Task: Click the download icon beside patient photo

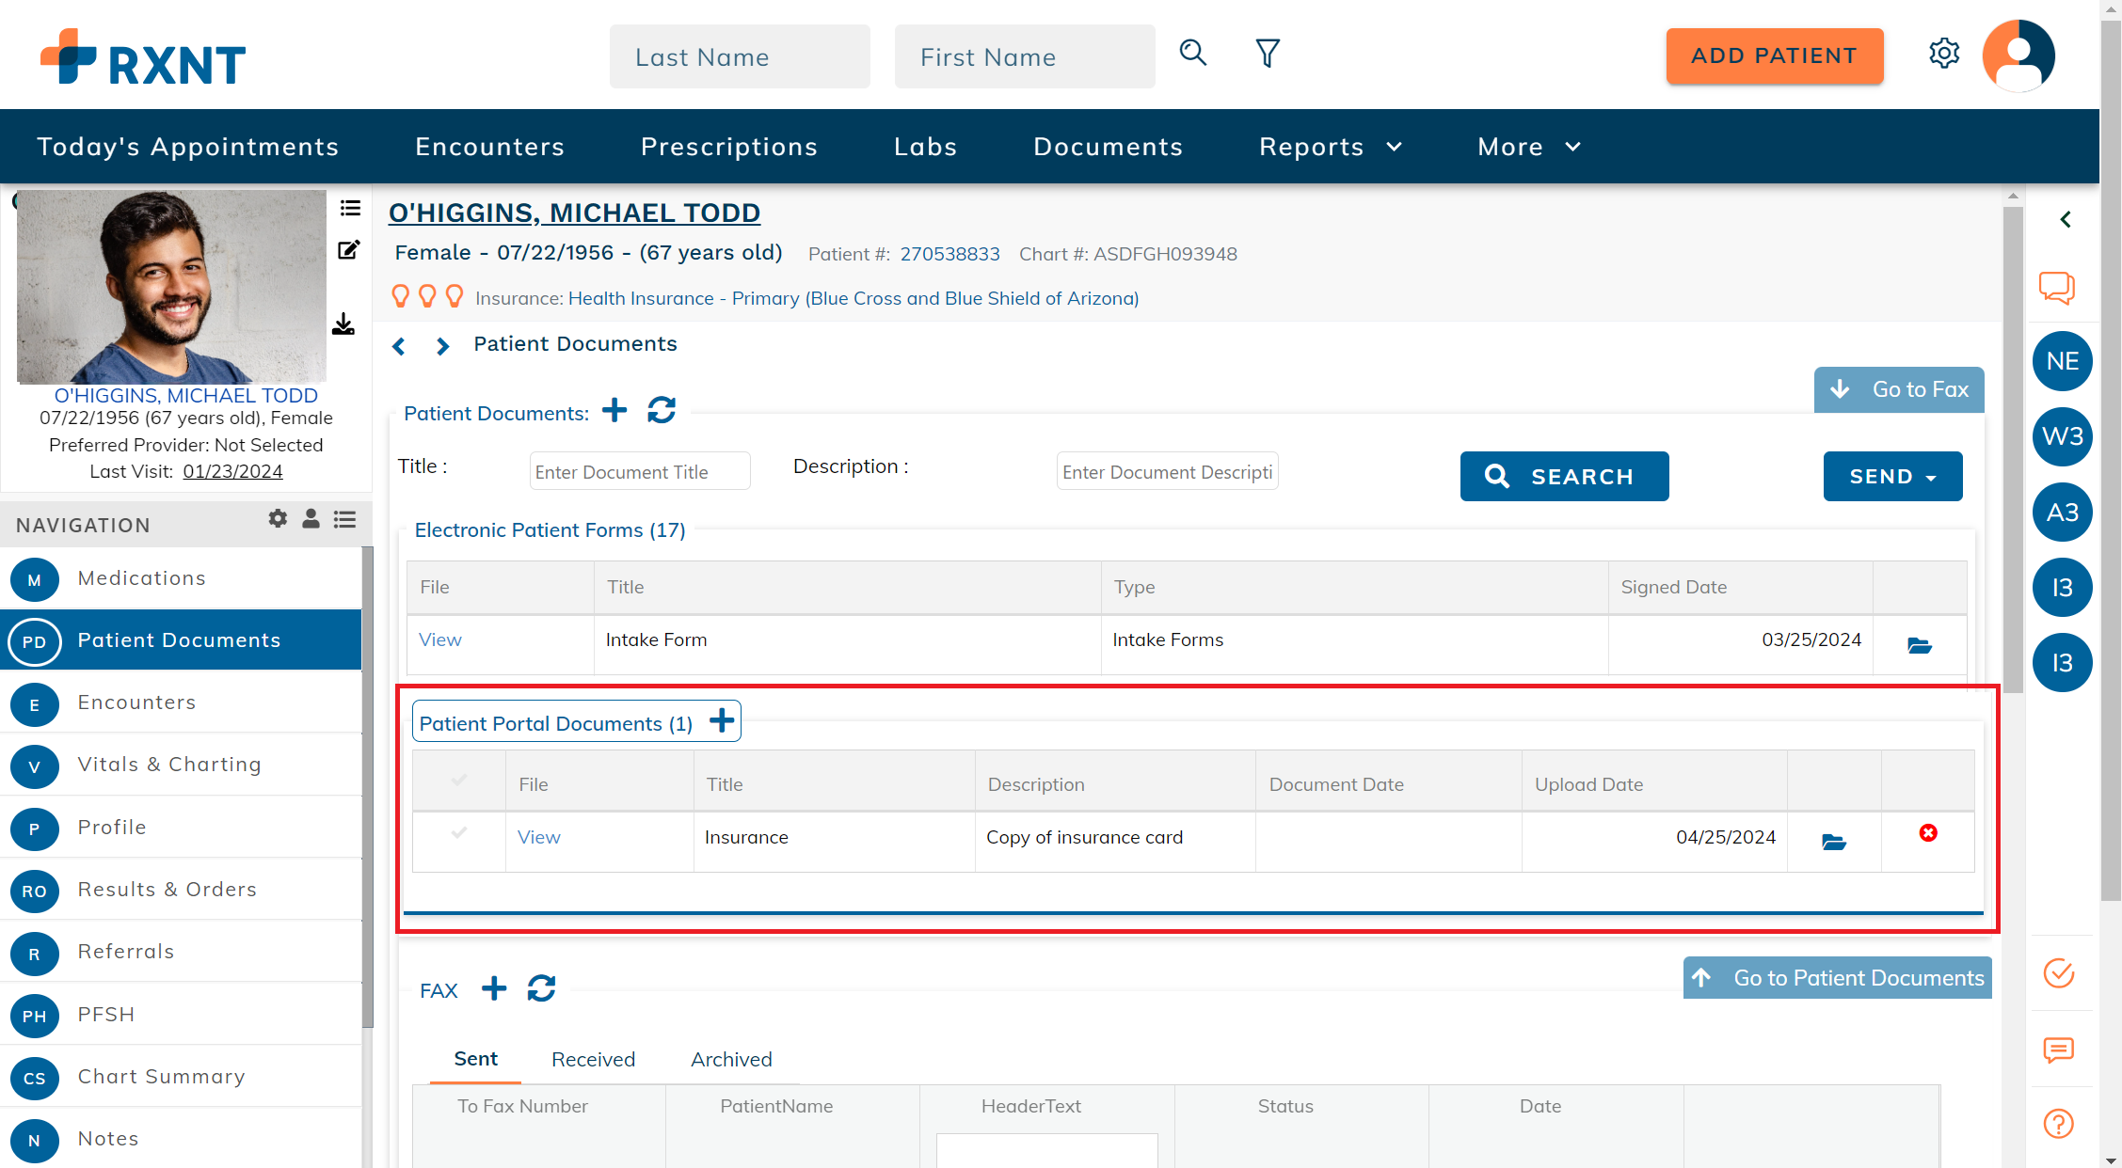Action: pos(343,324)
